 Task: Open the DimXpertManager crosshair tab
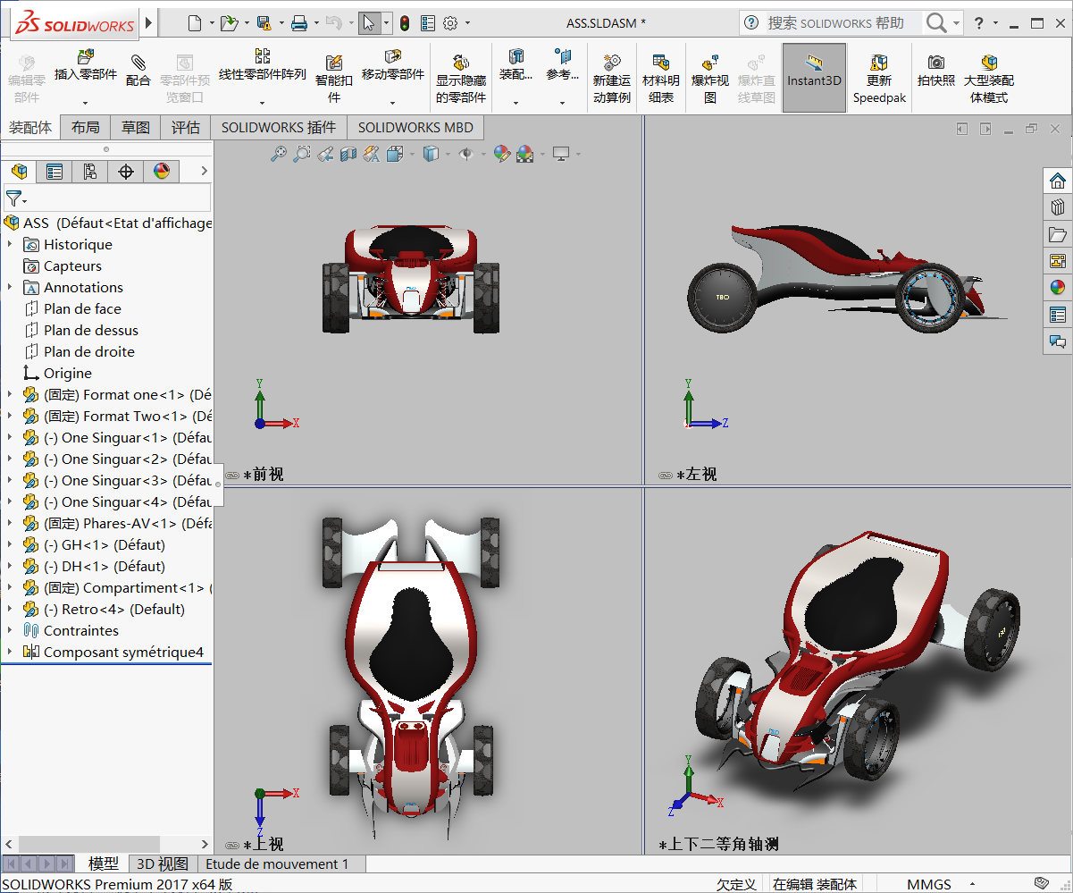coord(126,172)
